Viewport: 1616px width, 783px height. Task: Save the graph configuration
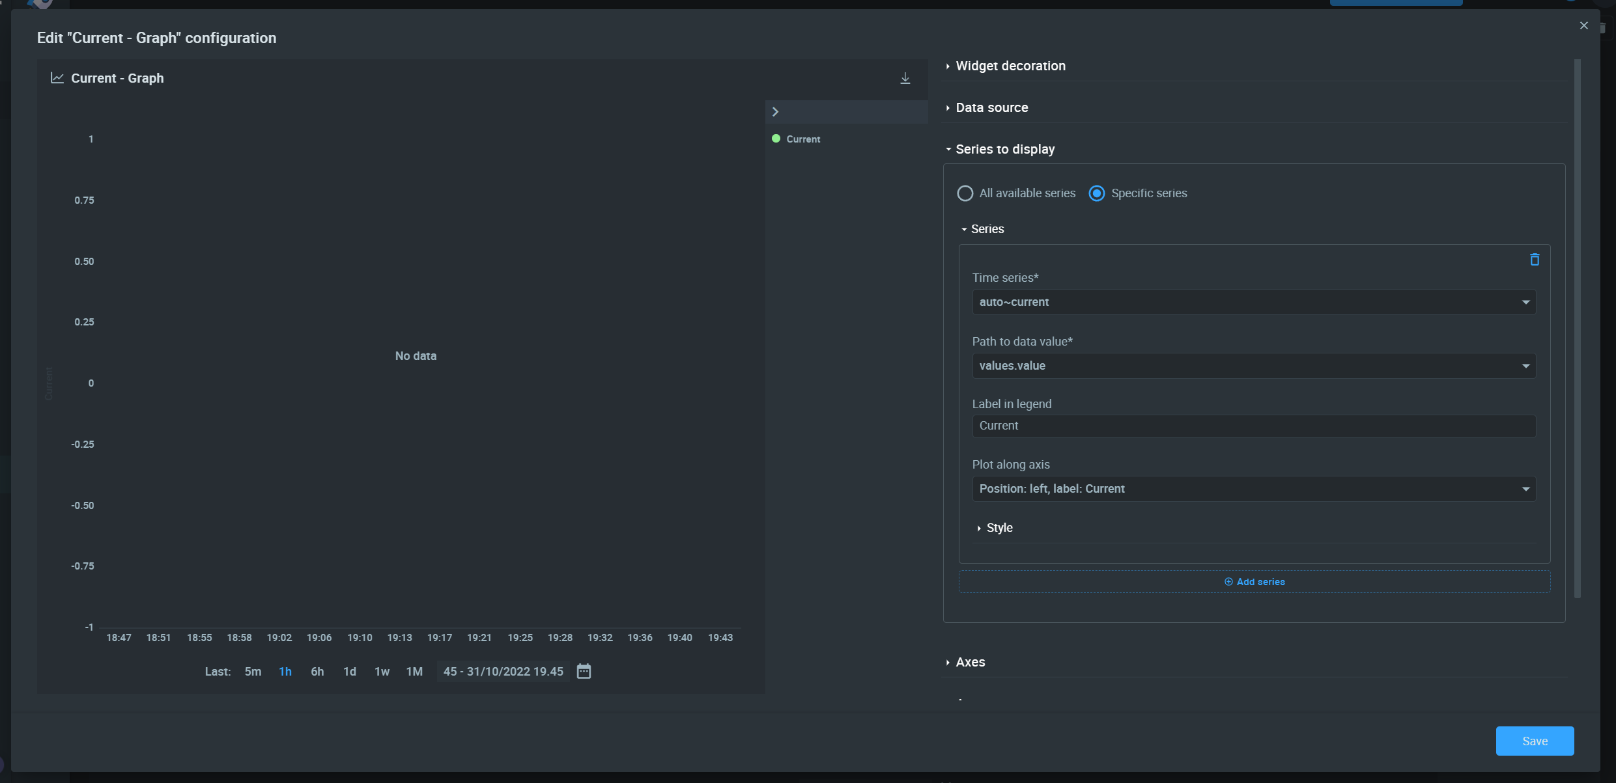coord(1535,741)
